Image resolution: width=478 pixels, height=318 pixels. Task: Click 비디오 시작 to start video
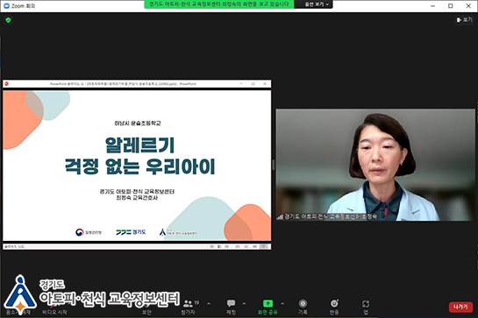tap(54, 312)
